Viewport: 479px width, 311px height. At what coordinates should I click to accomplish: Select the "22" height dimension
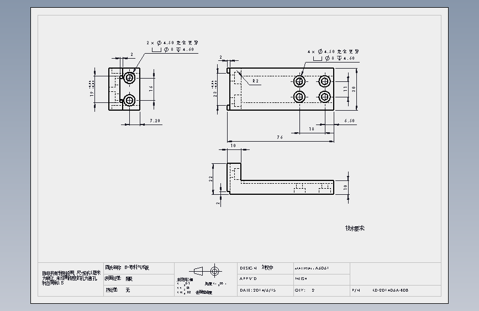[x=211, y=179]
